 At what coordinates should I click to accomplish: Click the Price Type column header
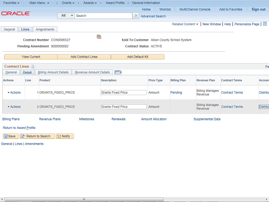coord(156,80)
